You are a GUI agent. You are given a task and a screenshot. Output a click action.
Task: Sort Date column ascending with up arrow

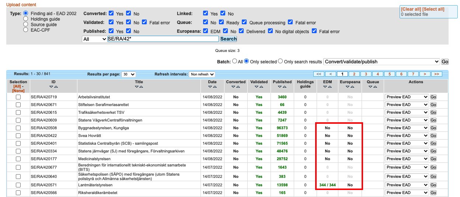click(x=214, y=87)
